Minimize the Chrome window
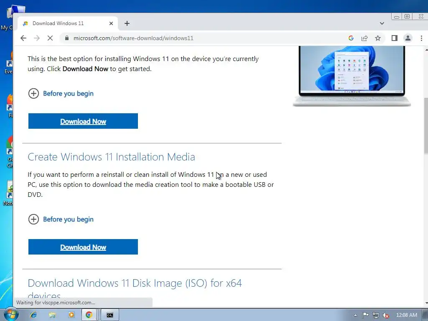Screen dimensions: 428x321 (x=397, y=17)
